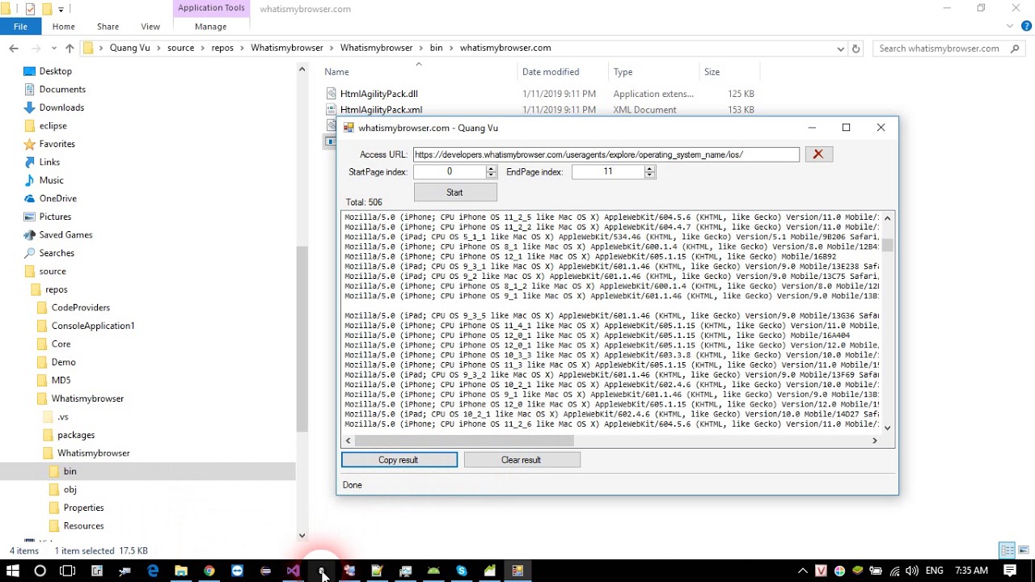Image resolution: width=1035 pixels, height=582 pixels.
Task: Open the recent locations dropdown
Action: (x=54, y=48)
